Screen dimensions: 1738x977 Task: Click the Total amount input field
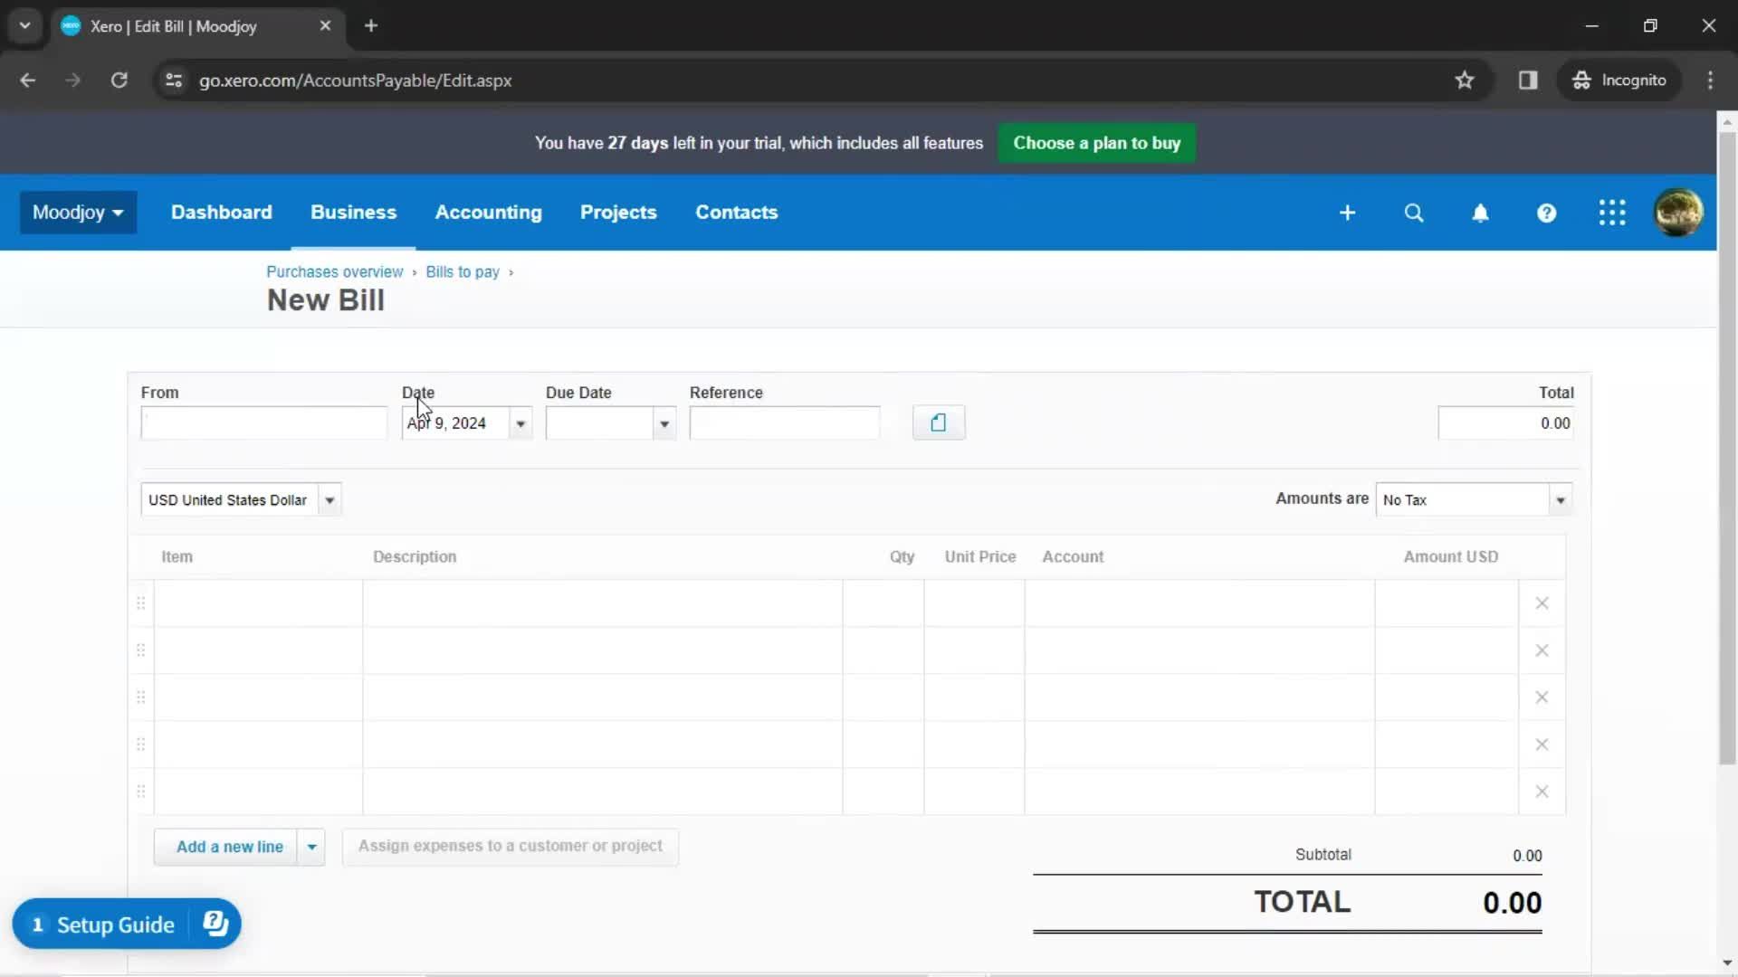[x=1506, y=423]
